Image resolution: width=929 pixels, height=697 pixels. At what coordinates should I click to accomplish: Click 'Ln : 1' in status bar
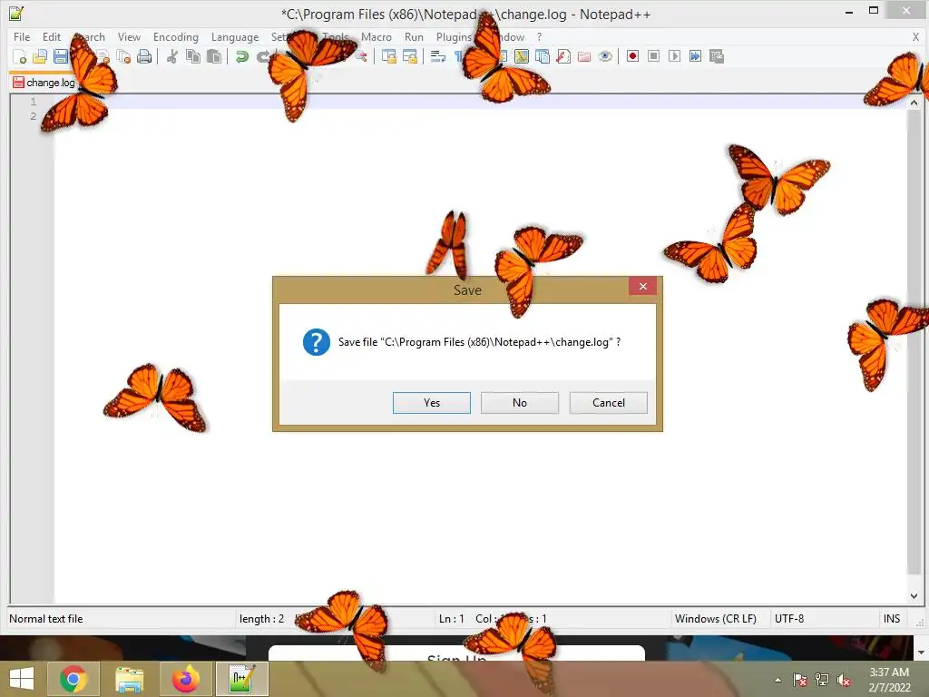(x=452, y=619)
